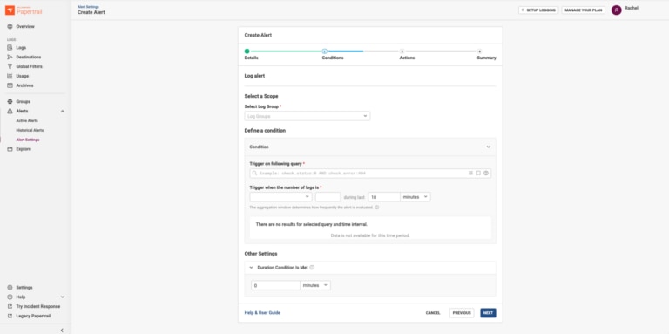Screen dimensions: 669x334
Task: Open the duration minutes unit dropdown
Action: [315, 285]
